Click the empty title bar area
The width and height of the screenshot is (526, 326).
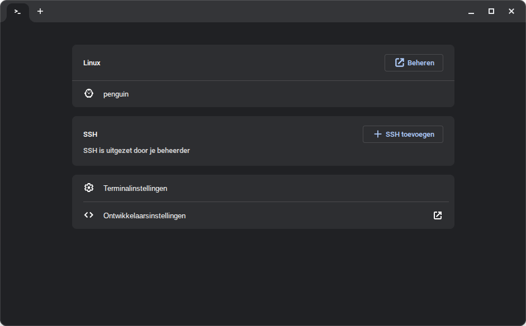tap(252, 11)
